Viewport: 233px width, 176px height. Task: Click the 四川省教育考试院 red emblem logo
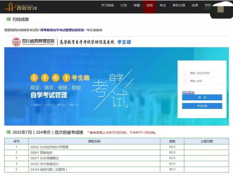pyautogui.click(x=17, y=42)
